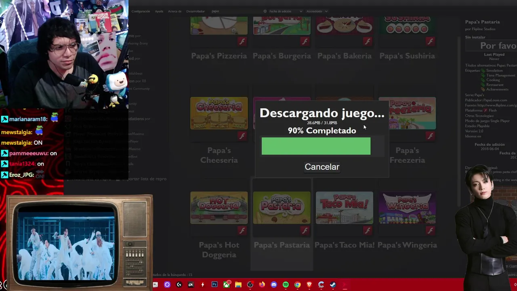The image size is (517, 291).
Task: Open Firefox from the taskbar
Action: click(262, 285)
